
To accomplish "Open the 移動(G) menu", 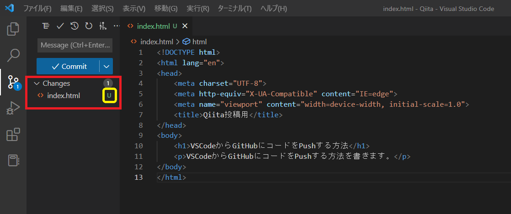I will point(166,9).
